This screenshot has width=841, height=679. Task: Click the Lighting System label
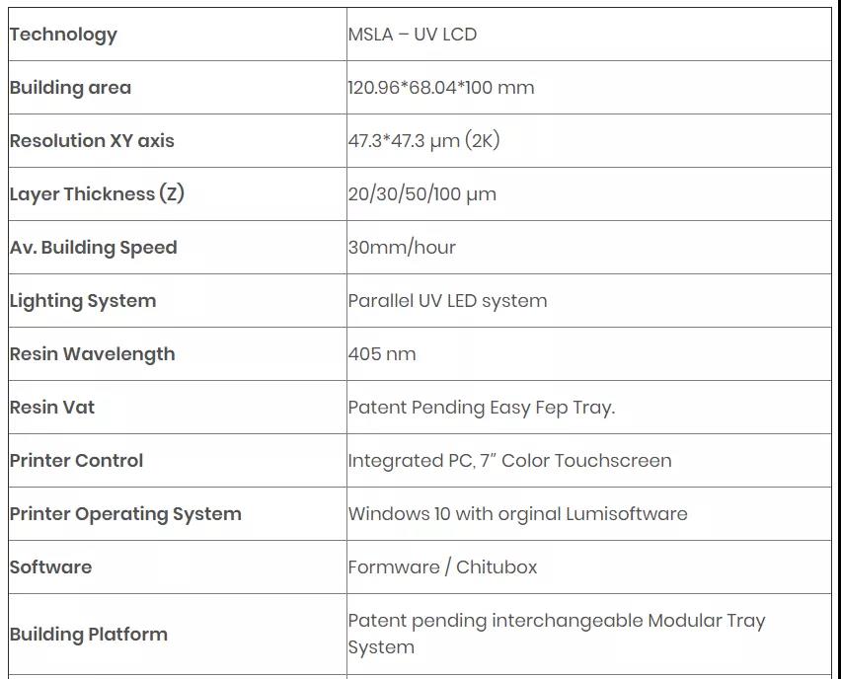click(x=83, y=301)
